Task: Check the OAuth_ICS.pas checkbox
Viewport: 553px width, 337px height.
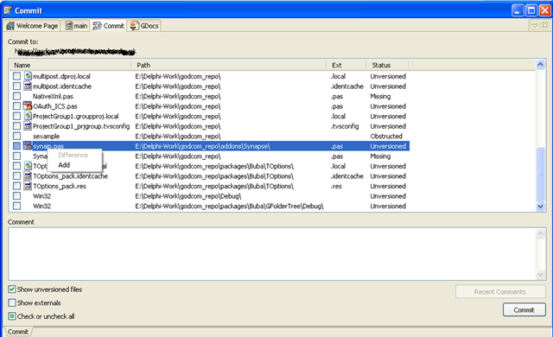Action: 16,106
